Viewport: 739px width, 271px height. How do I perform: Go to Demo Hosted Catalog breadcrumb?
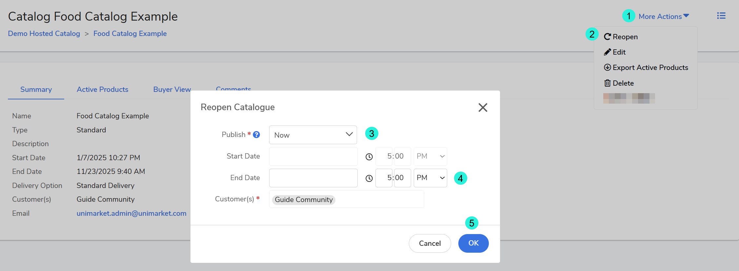pos(44,33)
